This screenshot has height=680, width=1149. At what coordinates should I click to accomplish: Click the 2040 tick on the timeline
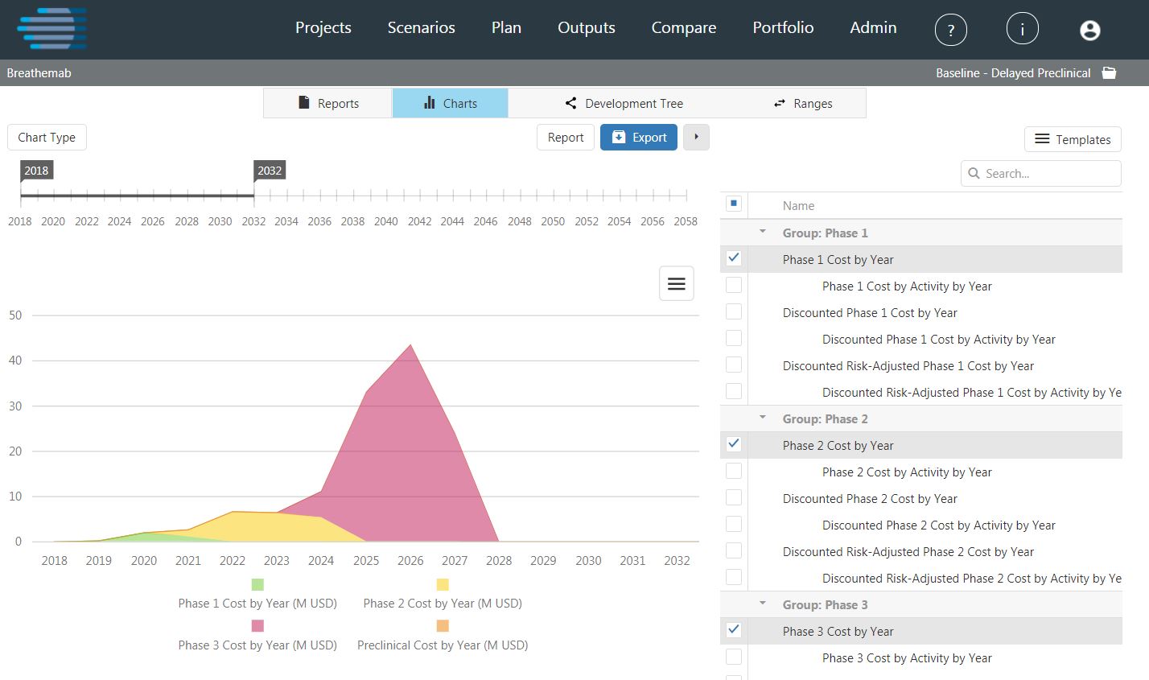(x=386, y=195)
